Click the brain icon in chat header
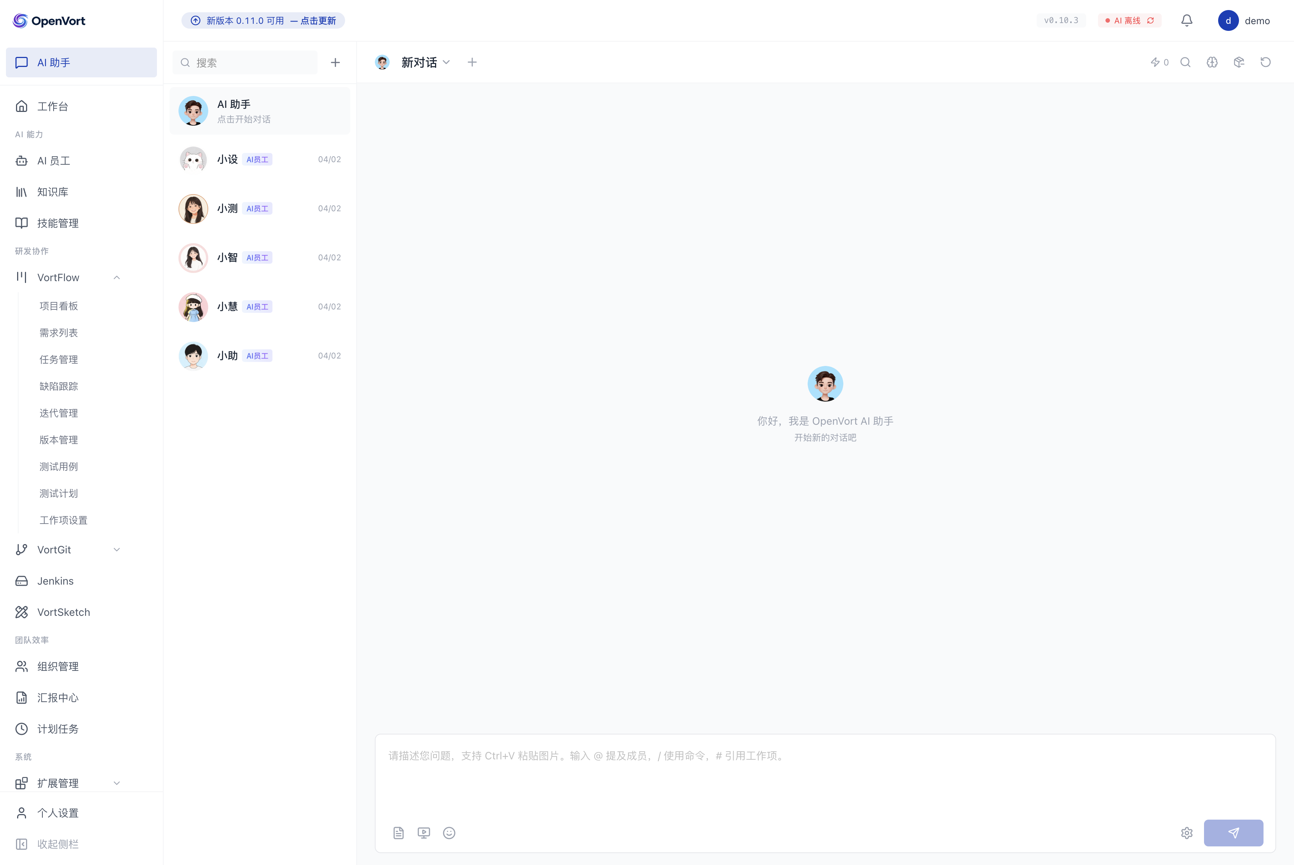Viewport: 1294px width, 865px height. tap(1212, 62)
